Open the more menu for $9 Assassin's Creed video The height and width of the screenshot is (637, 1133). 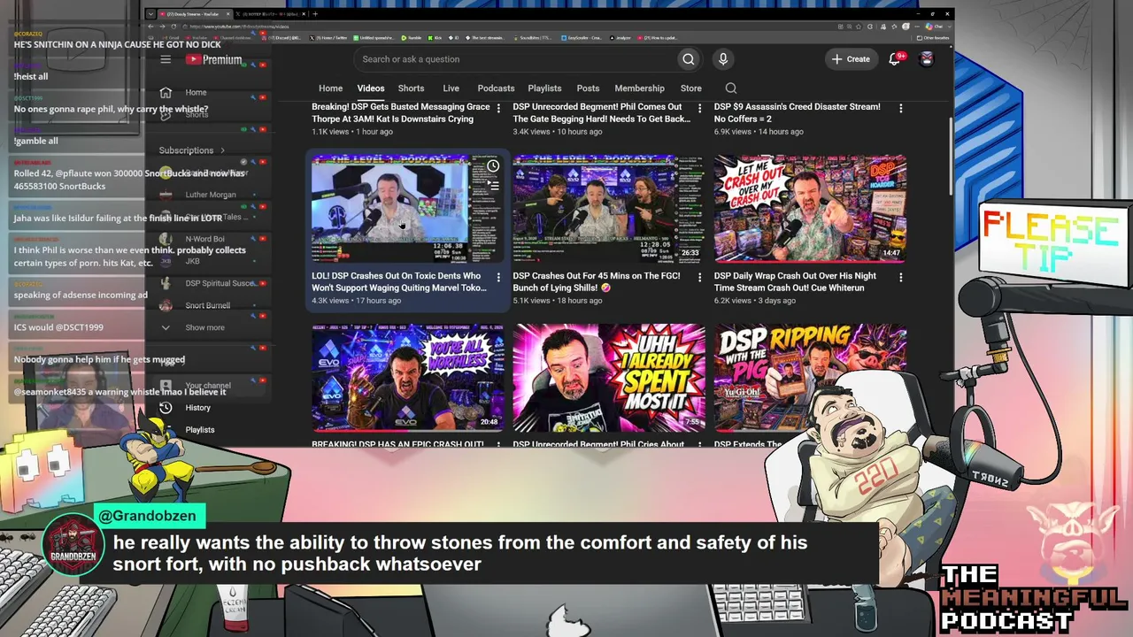tap(901, 108)
